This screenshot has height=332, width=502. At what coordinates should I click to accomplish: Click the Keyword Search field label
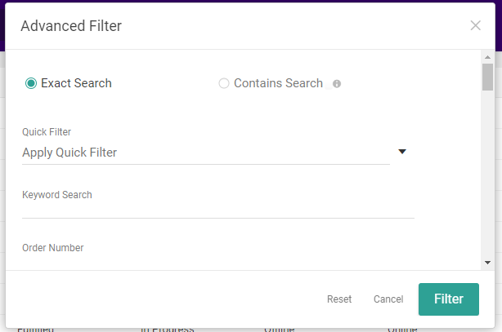pyautogui.click(x=57, y=195)
